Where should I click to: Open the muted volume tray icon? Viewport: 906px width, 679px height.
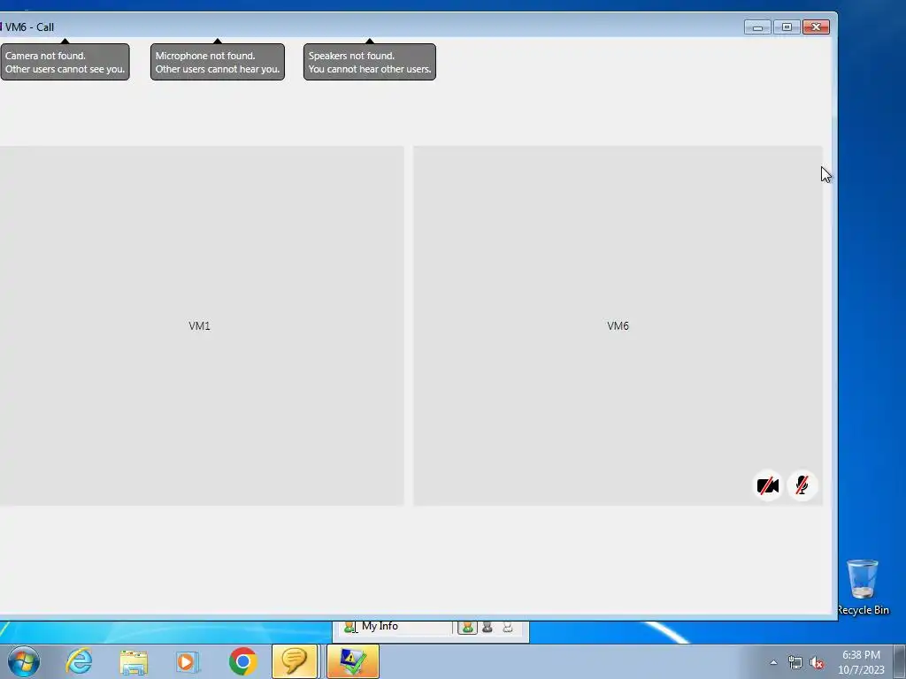(817, 663)
